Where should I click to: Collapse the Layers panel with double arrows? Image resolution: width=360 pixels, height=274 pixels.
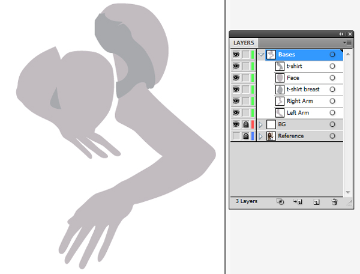click(341, 34)
